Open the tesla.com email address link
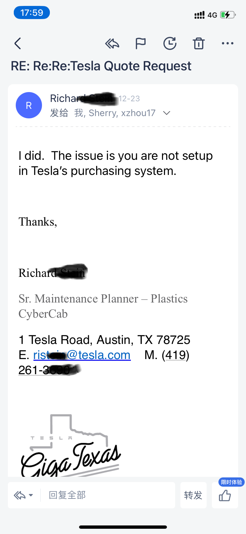The image size is (246, 534). pos(82,355)
